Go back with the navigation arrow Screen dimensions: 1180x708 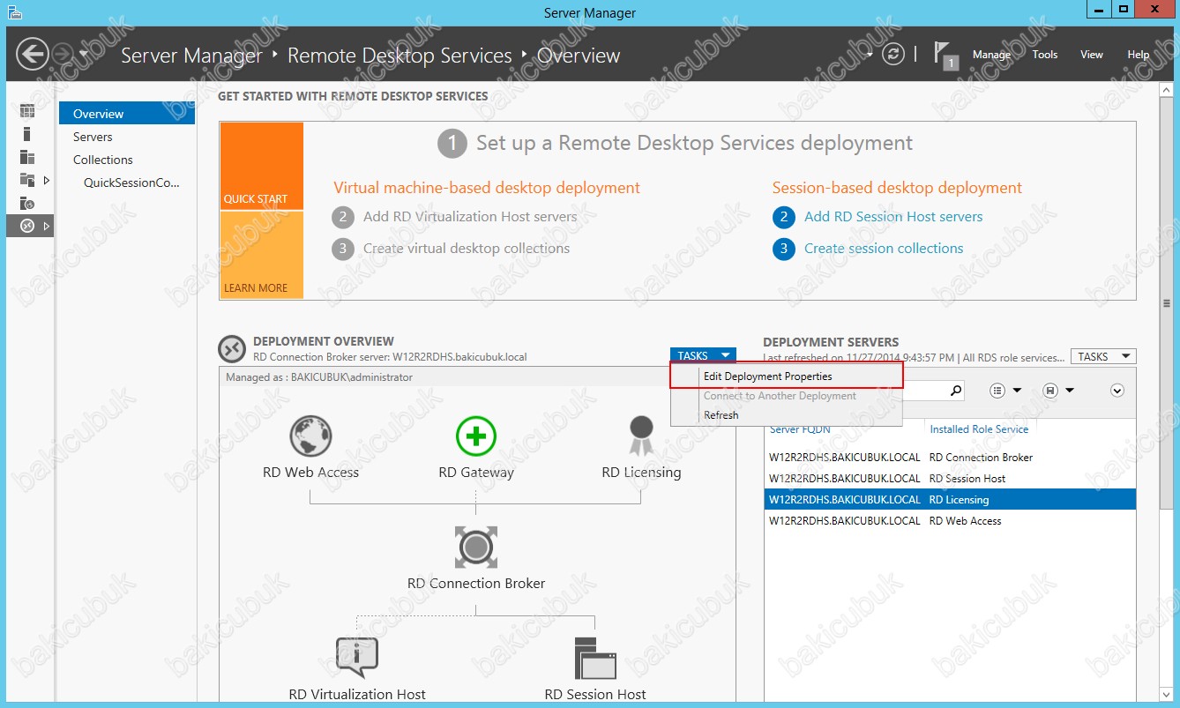click(33, 55)
